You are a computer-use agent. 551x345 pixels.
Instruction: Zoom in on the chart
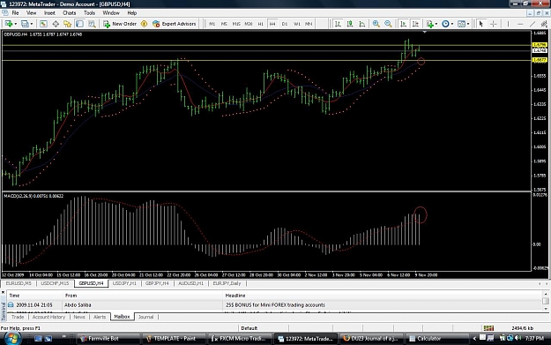coord(376,24)
